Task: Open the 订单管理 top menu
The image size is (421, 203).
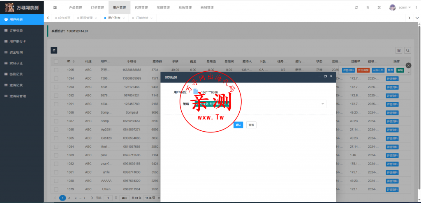Action: pos(97,7)
